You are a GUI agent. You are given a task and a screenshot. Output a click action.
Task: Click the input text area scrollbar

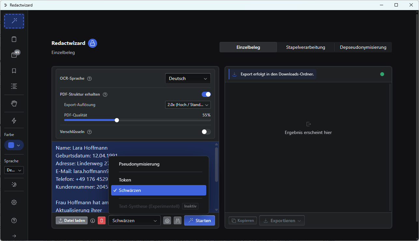(x=216, y=164)
